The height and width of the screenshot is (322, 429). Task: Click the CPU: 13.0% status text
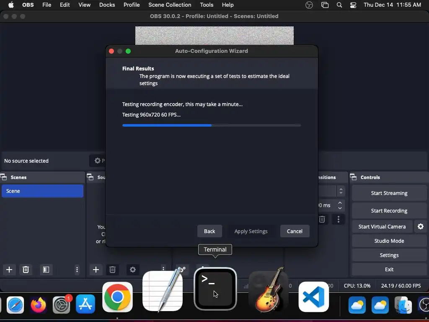pyautogui.click(x=357, y=286)
